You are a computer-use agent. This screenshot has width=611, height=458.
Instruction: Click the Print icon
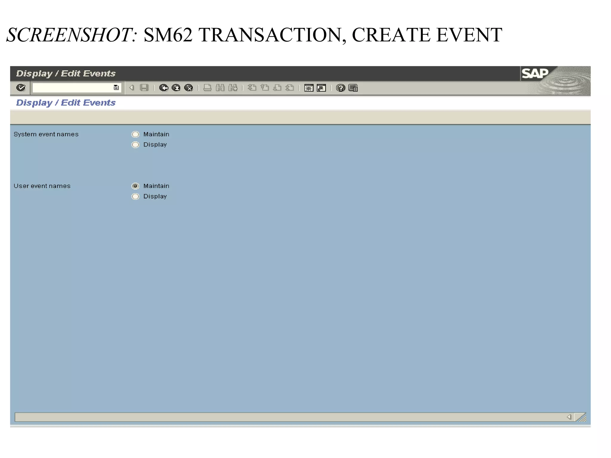[207, 88]
